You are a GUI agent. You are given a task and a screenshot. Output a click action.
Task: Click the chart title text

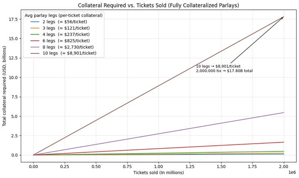click(x=159, y=5)
